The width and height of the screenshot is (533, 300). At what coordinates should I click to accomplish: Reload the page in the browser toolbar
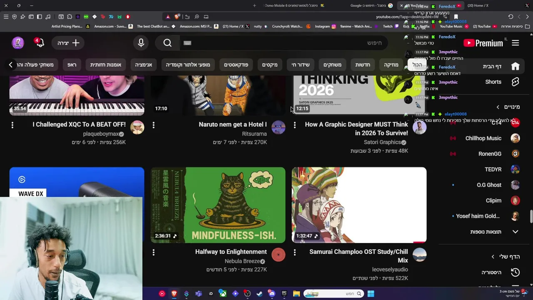click(511, 17)
